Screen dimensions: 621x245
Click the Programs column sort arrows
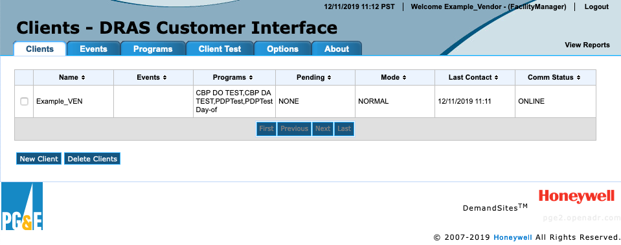pos(251,78)
